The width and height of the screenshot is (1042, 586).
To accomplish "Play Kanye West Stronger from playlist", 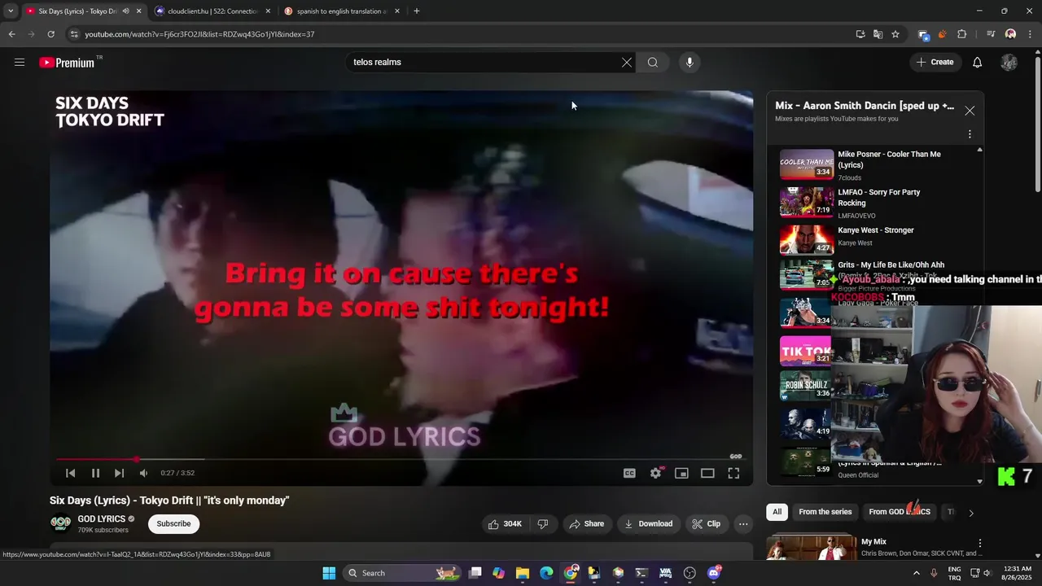I will (x=807, y=239).
